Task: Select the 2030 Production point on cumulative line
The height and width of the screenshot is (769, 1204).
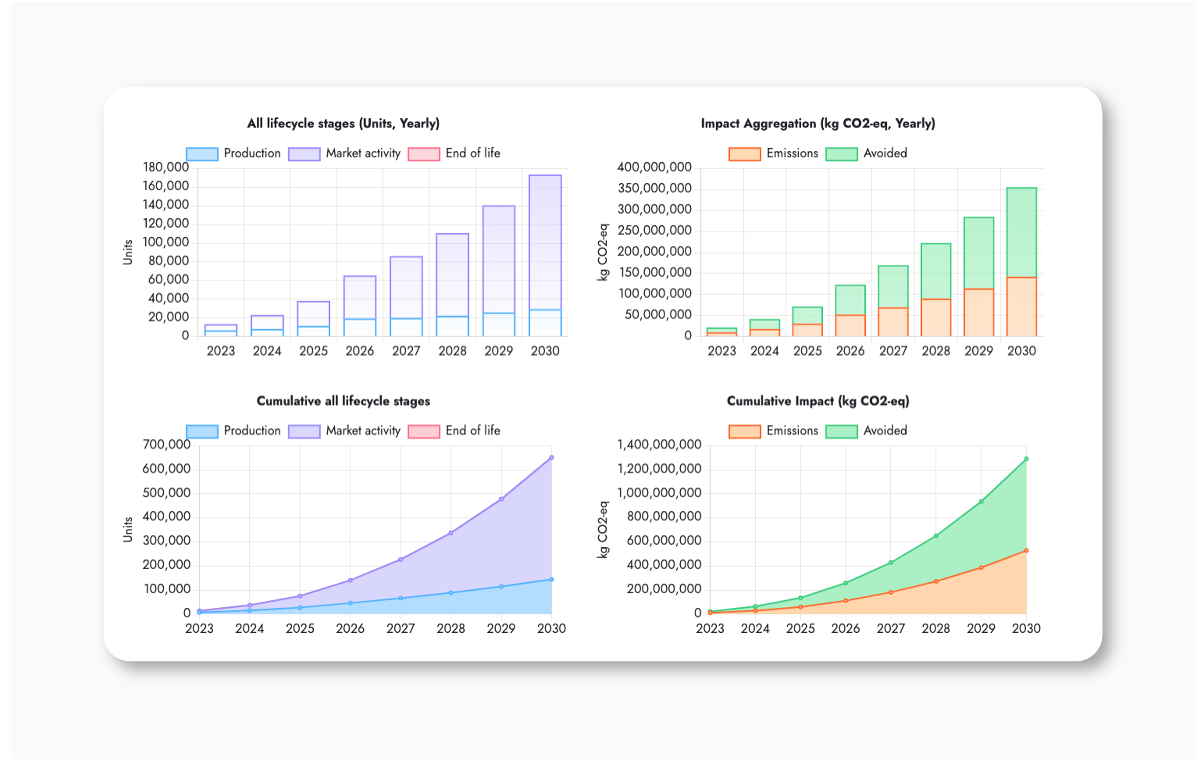Action: coord(552,579)
